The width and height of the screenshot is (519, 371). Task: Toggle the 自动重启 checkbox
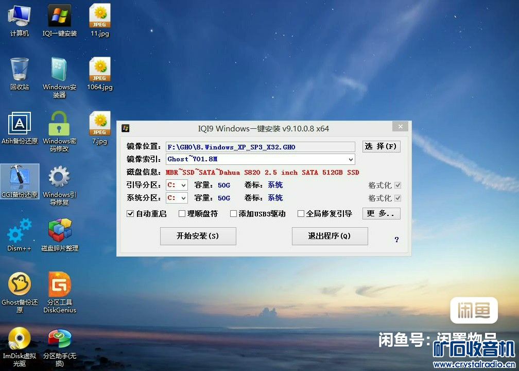coord(130,214)
